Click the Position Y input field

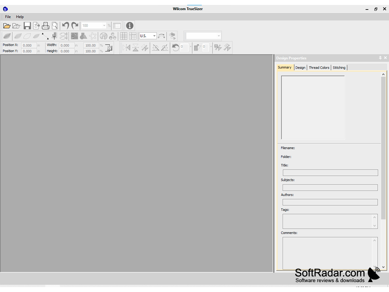click(x=29, y=51)
